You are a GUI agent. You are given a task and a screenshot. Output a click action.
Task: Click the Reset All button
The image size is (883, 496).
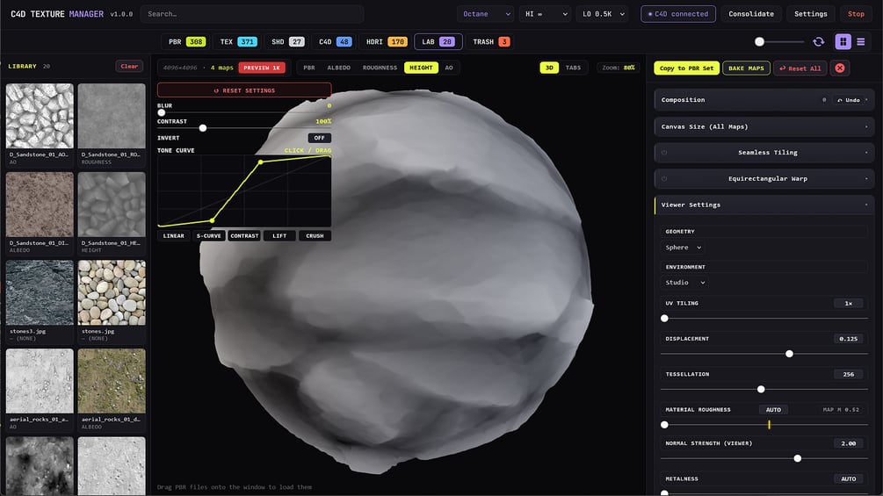tap(800, 68)
